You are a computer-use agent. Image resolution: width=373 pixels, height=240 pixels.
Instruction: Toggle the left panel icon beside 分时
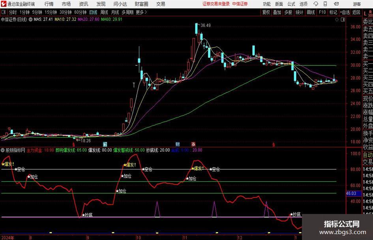coord(3,12)
